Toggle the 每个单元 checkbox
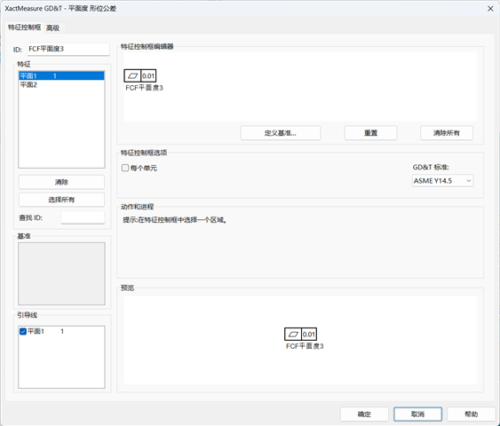This screenshot has width=500, height=426. [125, 168]
